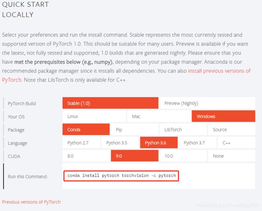
Task: Select the Stable (1.0) build option
Action: pyautogui.click(x=110, y=103)
